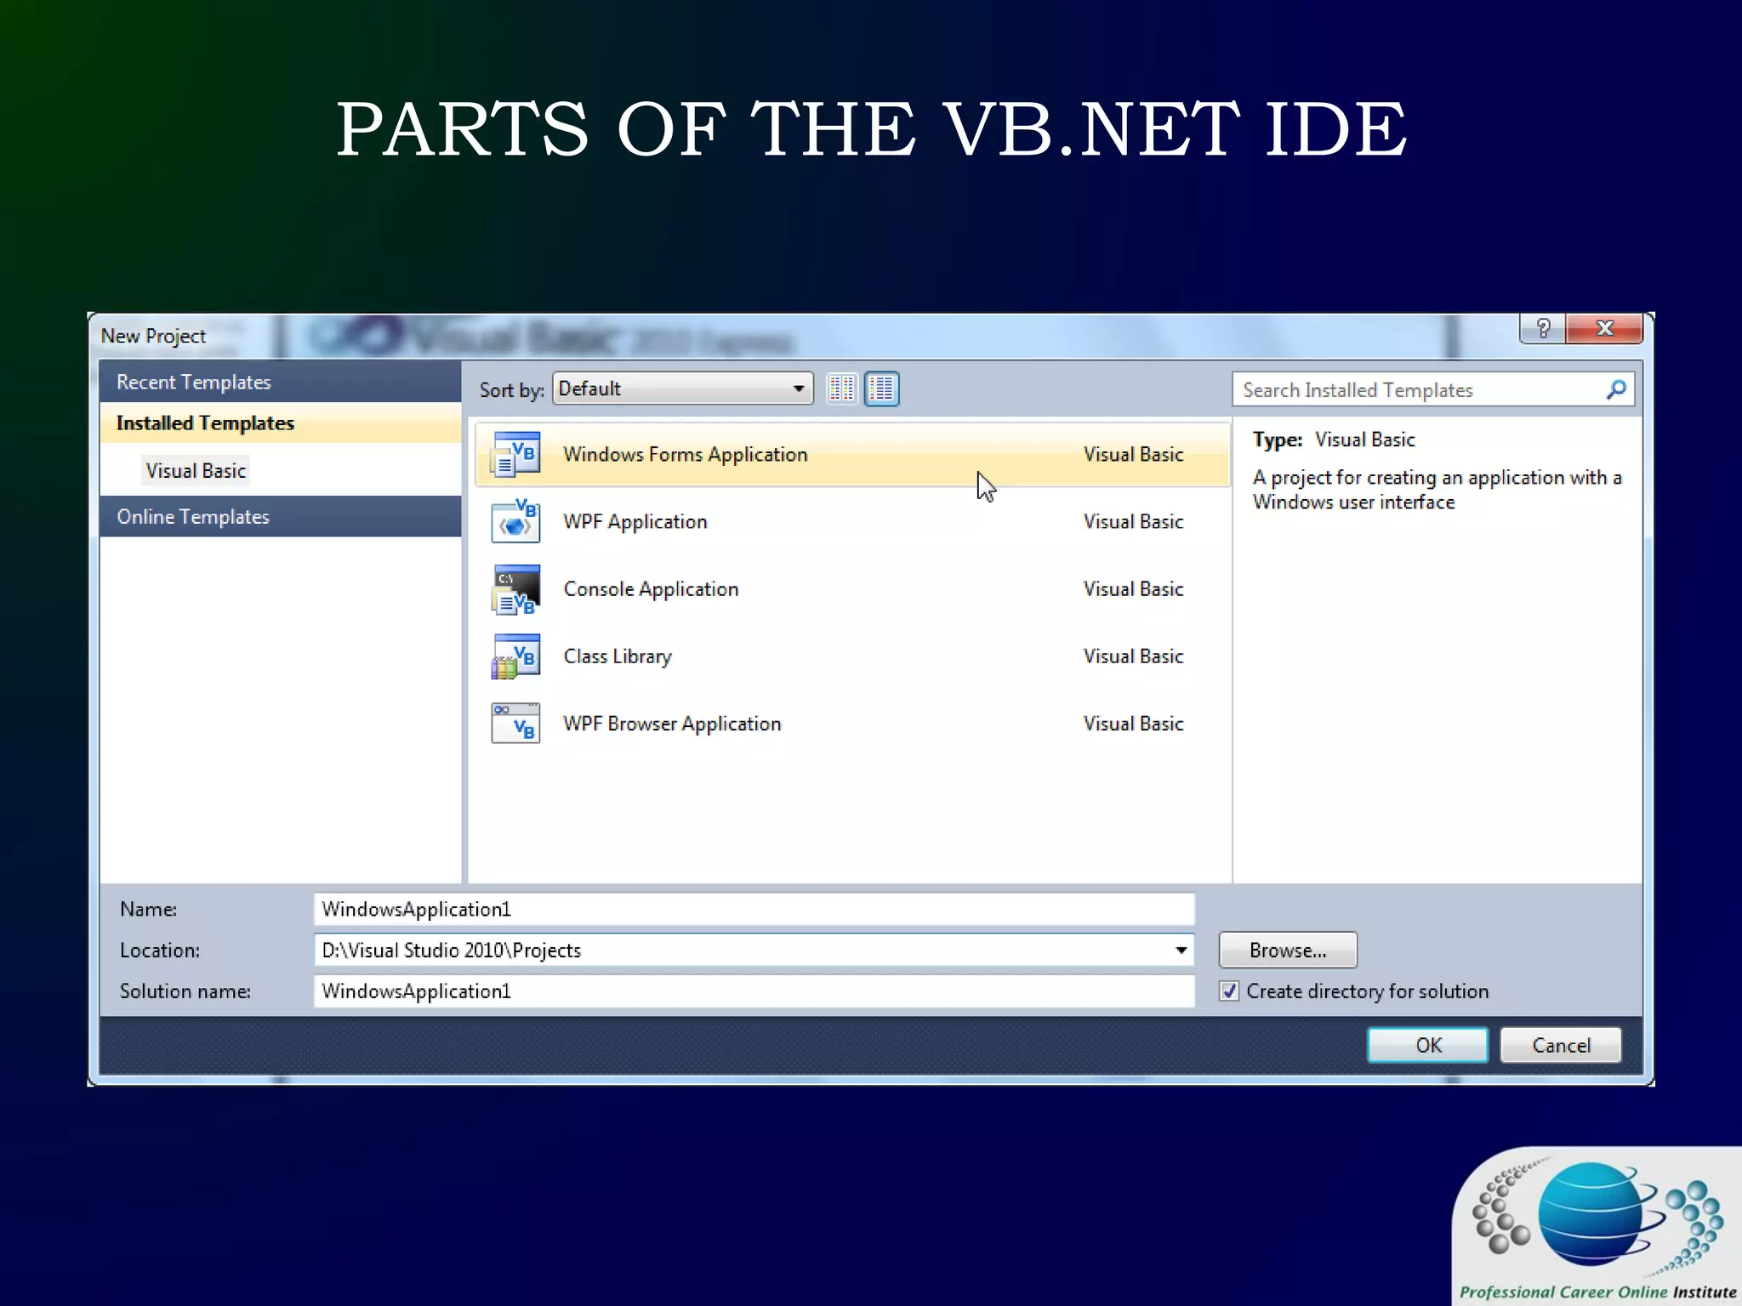Click the Windows Forms Application template icon

pyautogui.click(x=515, y=454)
